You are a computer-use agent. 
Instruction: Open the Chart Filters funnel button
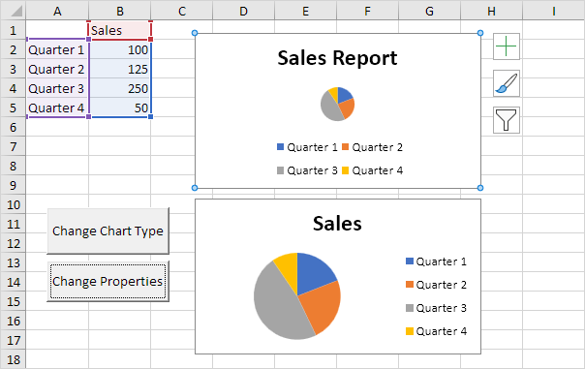click(507, 120)
